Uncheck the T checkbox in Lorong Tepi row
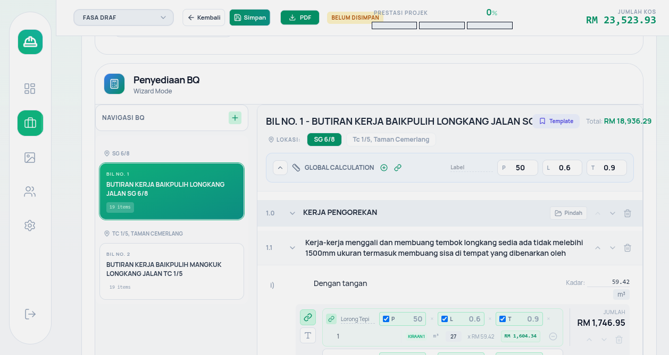The image size is (669, 355). click(x=503, y=319)
